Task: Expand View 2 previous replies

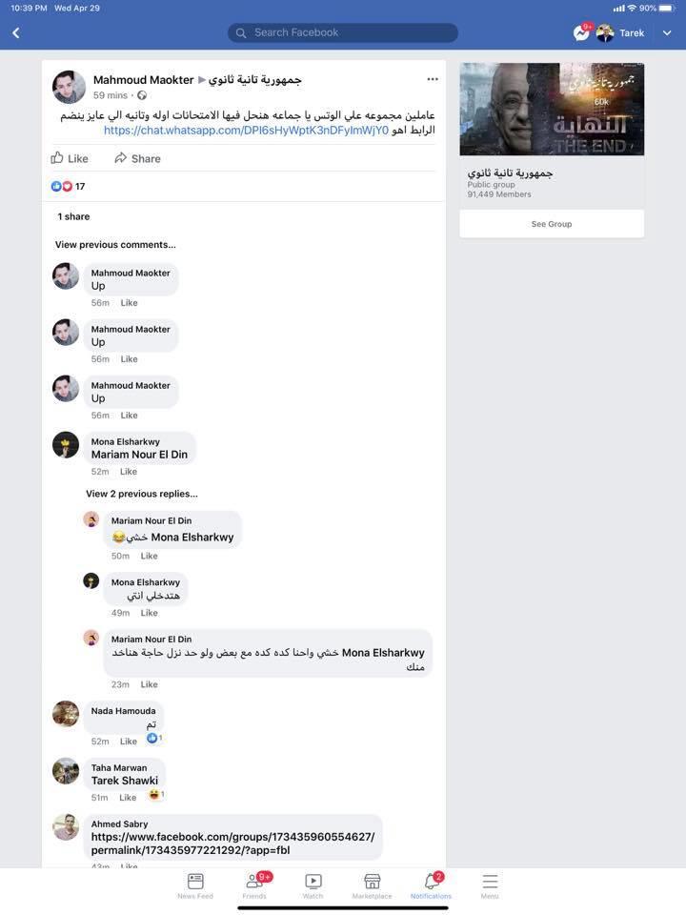Action: [142, 494]
